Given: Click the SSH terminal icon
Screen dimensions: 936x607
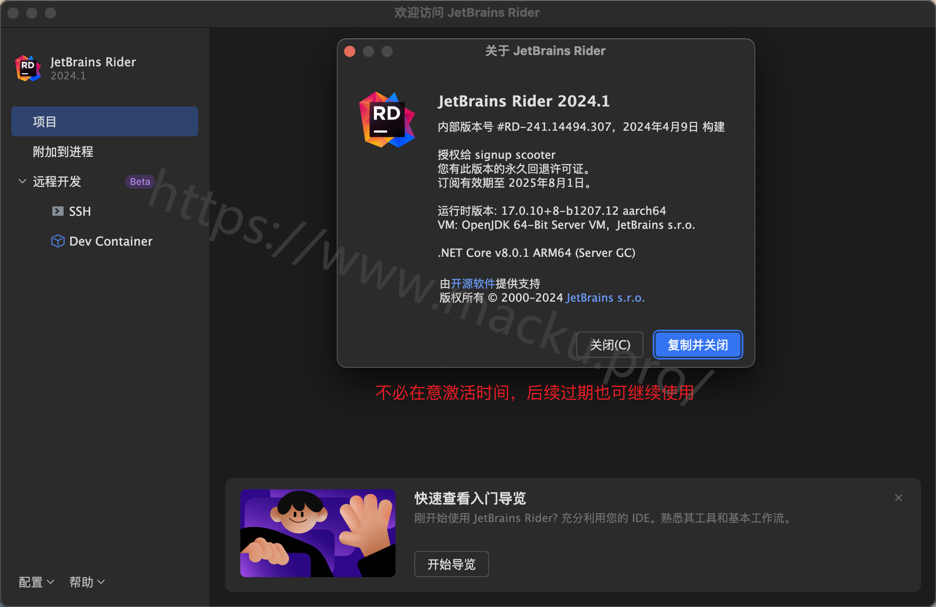Looking at the screenshot, I should click(x=58, y=211).
